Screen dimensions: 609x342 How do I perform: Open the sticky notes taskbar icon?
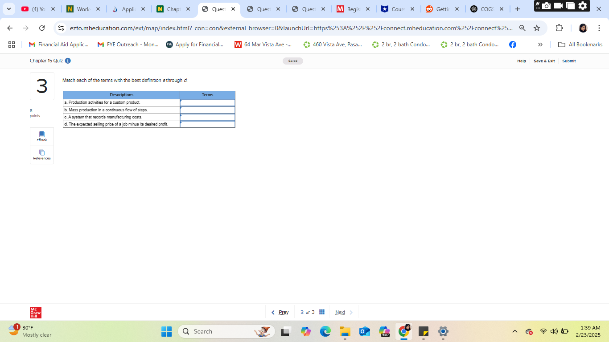(424, 331)
